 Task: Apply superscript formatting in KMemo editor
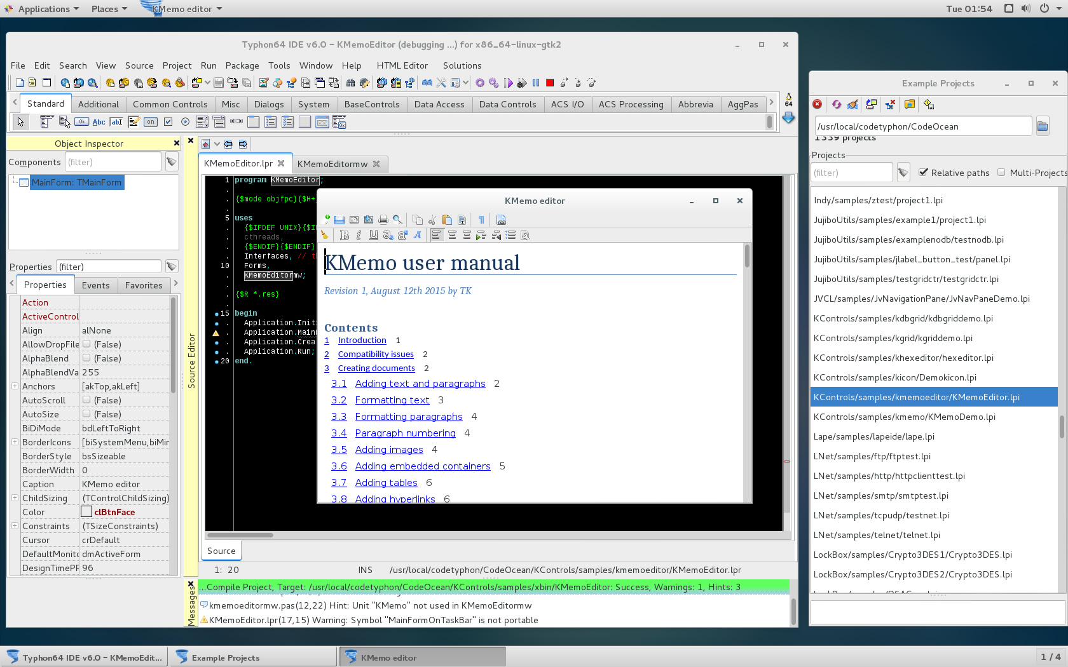tap(402, 235)
